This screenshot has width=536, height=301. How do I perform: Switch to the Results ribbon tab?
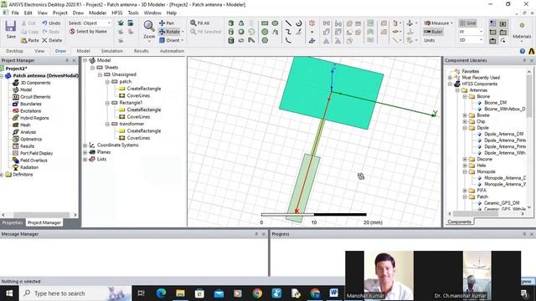[142, 51]
